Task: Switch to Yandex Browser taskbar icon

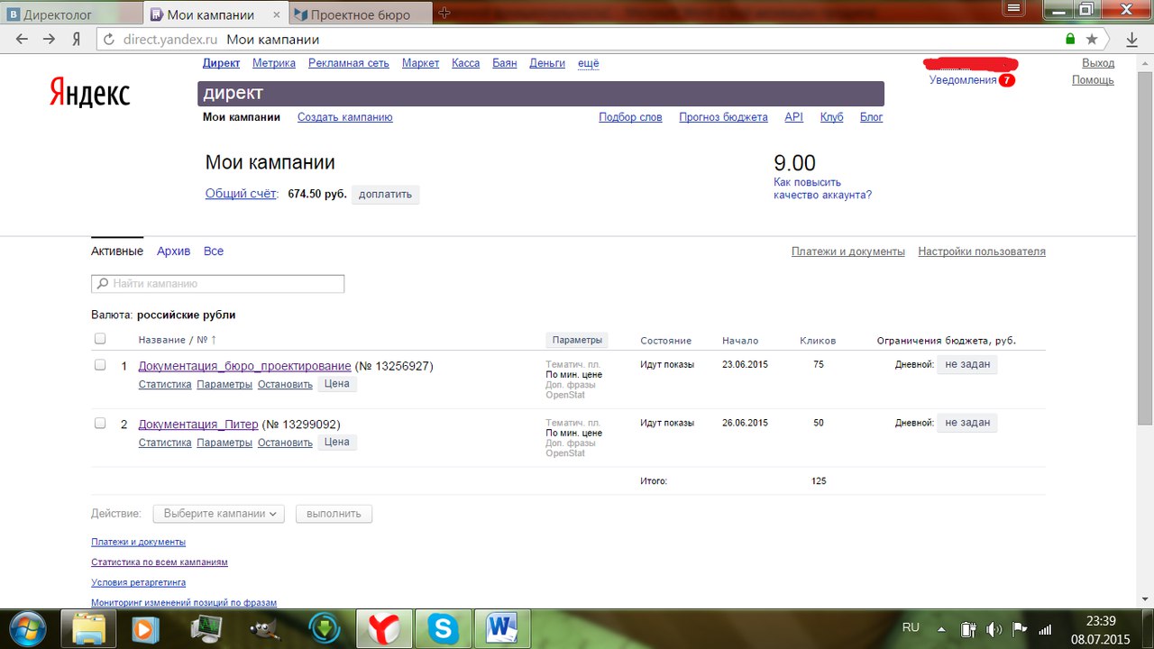Action: click(x=384, y=628)
